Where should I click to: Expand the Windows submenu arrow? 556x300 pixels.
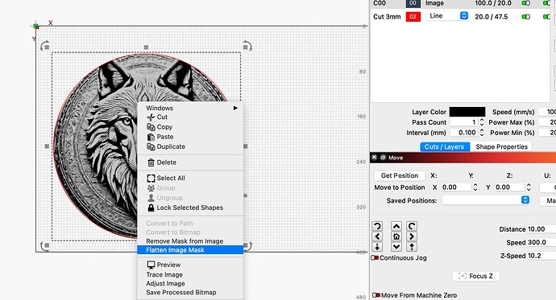coord(235,108)
